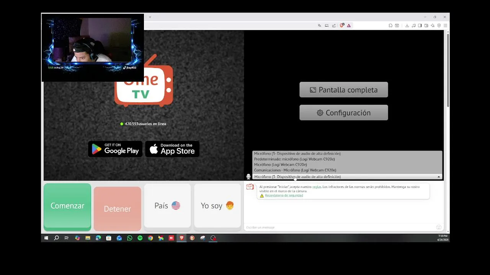This screenshot has width=490, height=275.
Task: Open the Brave Shields lion icon
Action: click(x=342, y=25)
